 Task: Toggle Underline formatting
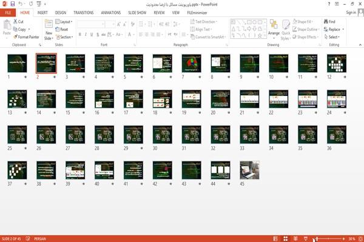[x=92, y=35]
